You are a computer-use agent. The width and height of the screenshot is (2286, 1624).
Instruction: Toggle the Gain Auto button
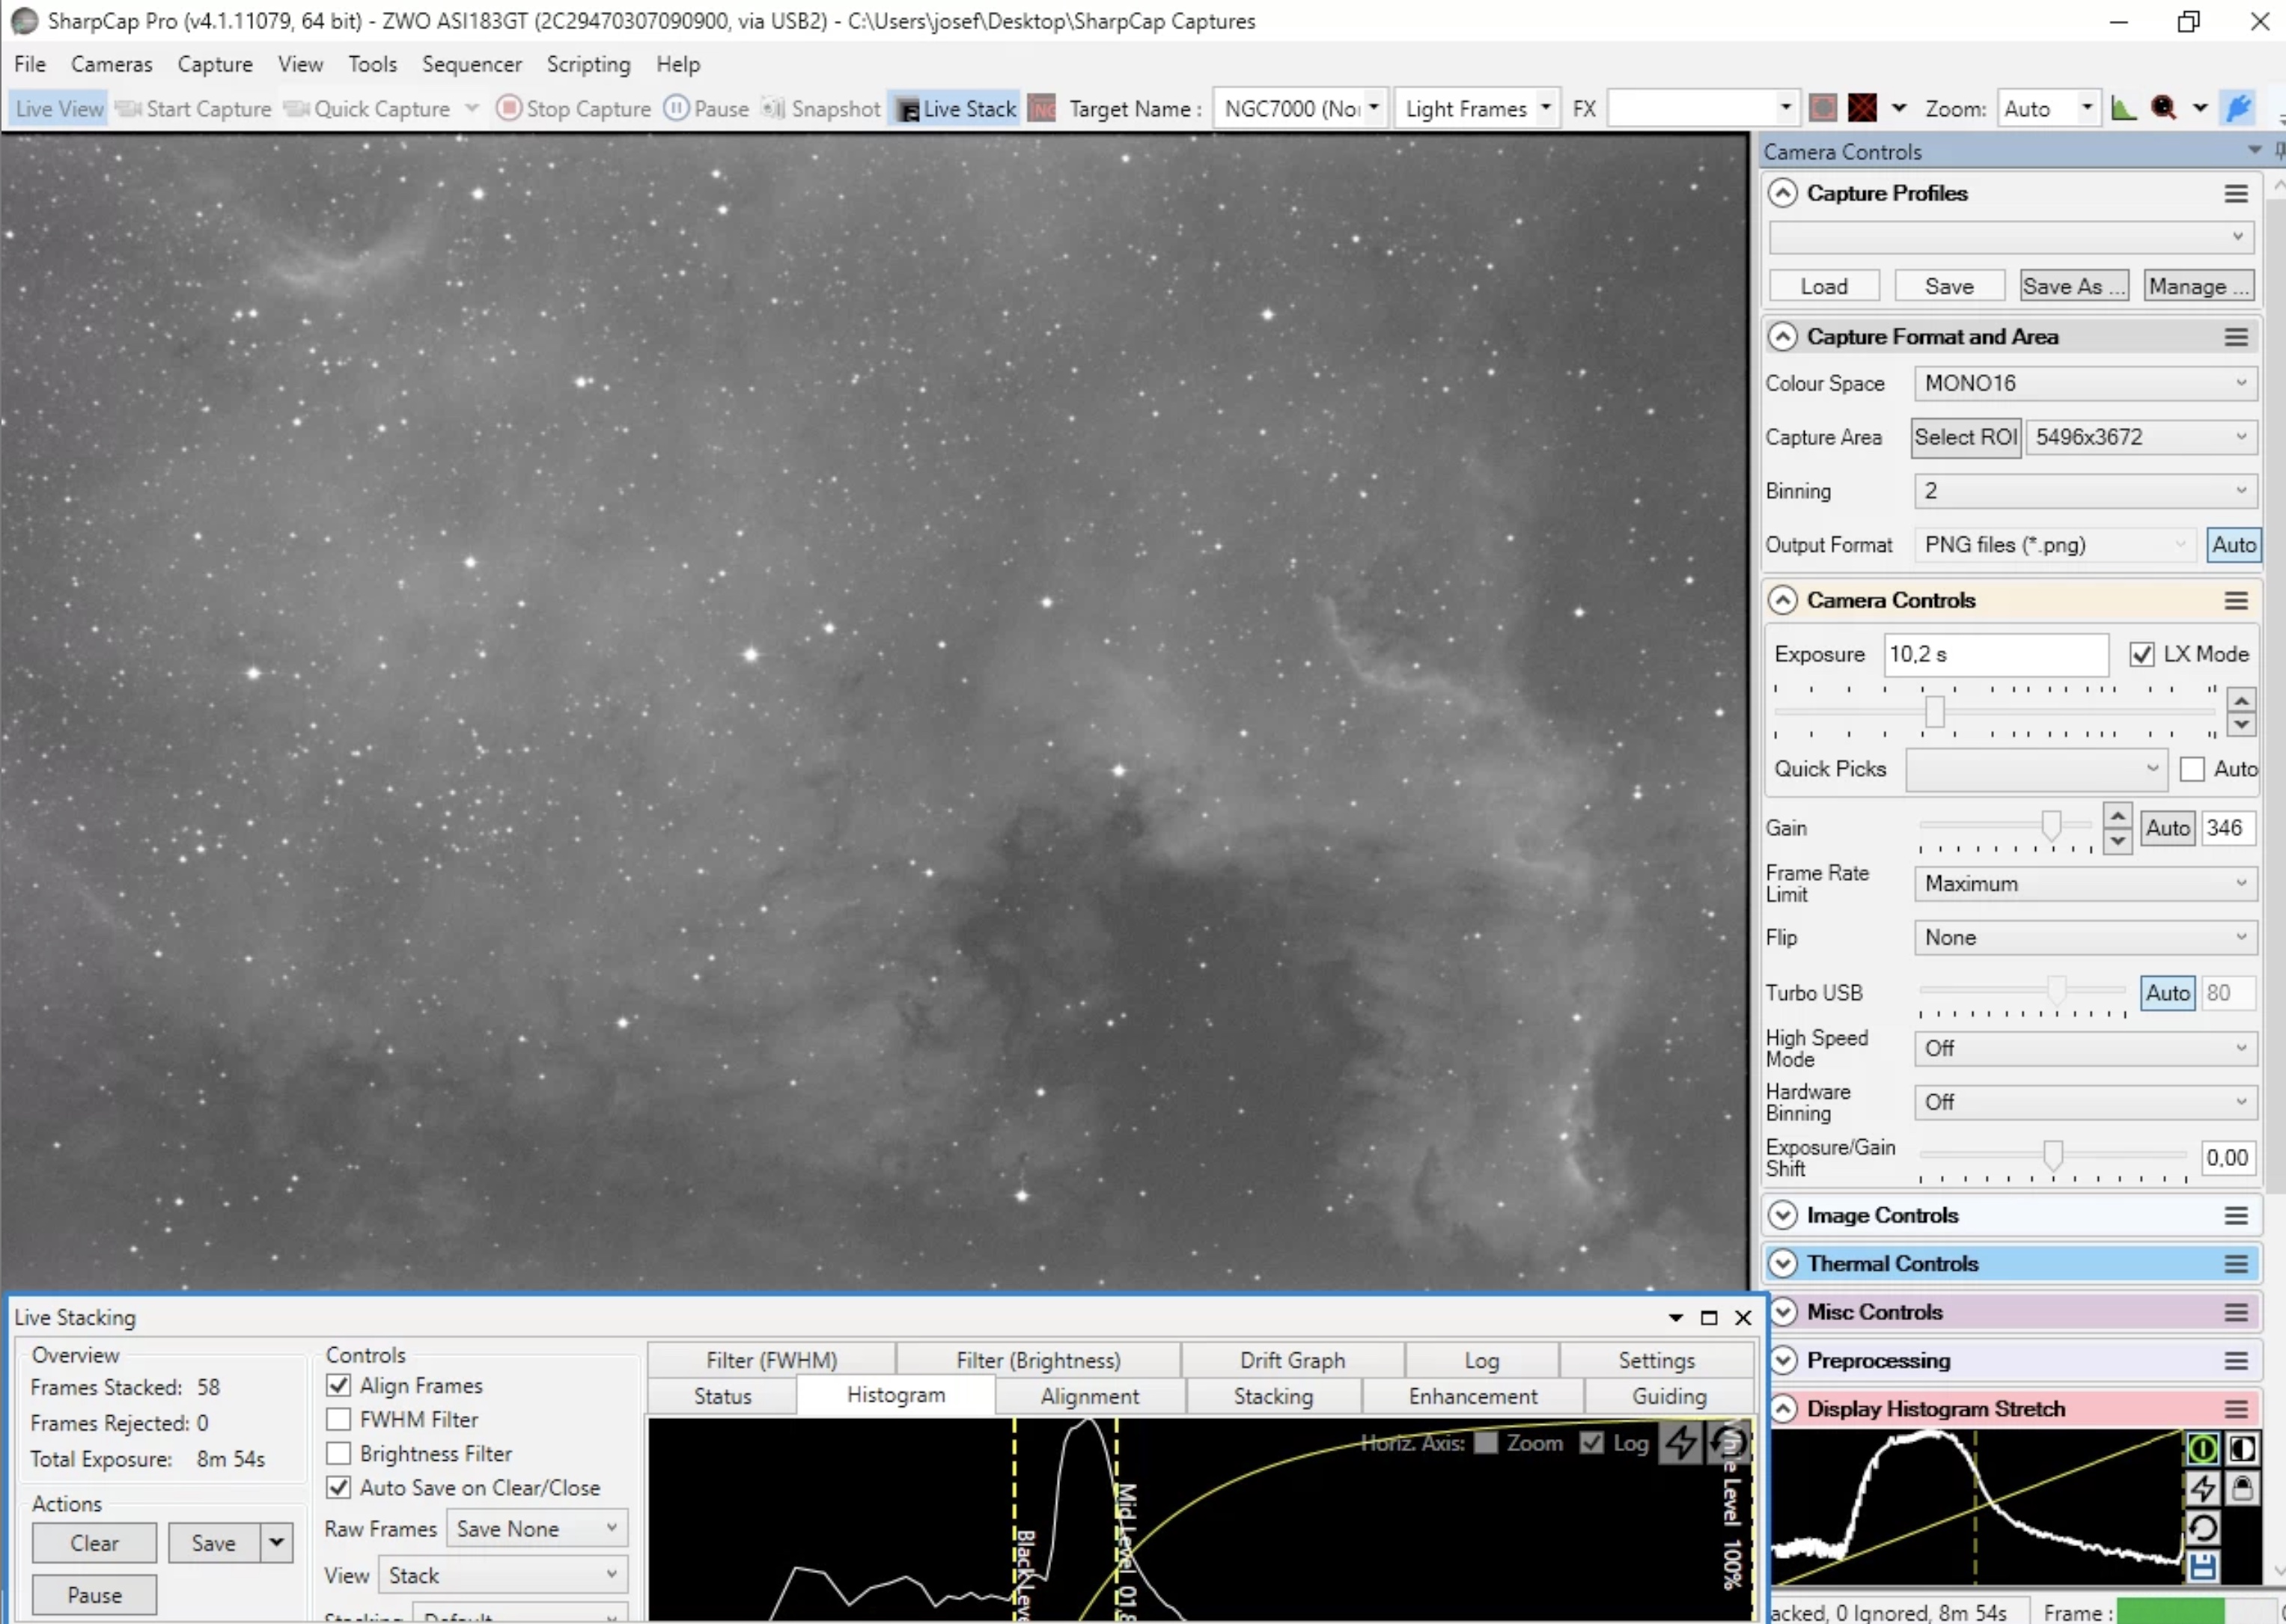click(2167, 828)
